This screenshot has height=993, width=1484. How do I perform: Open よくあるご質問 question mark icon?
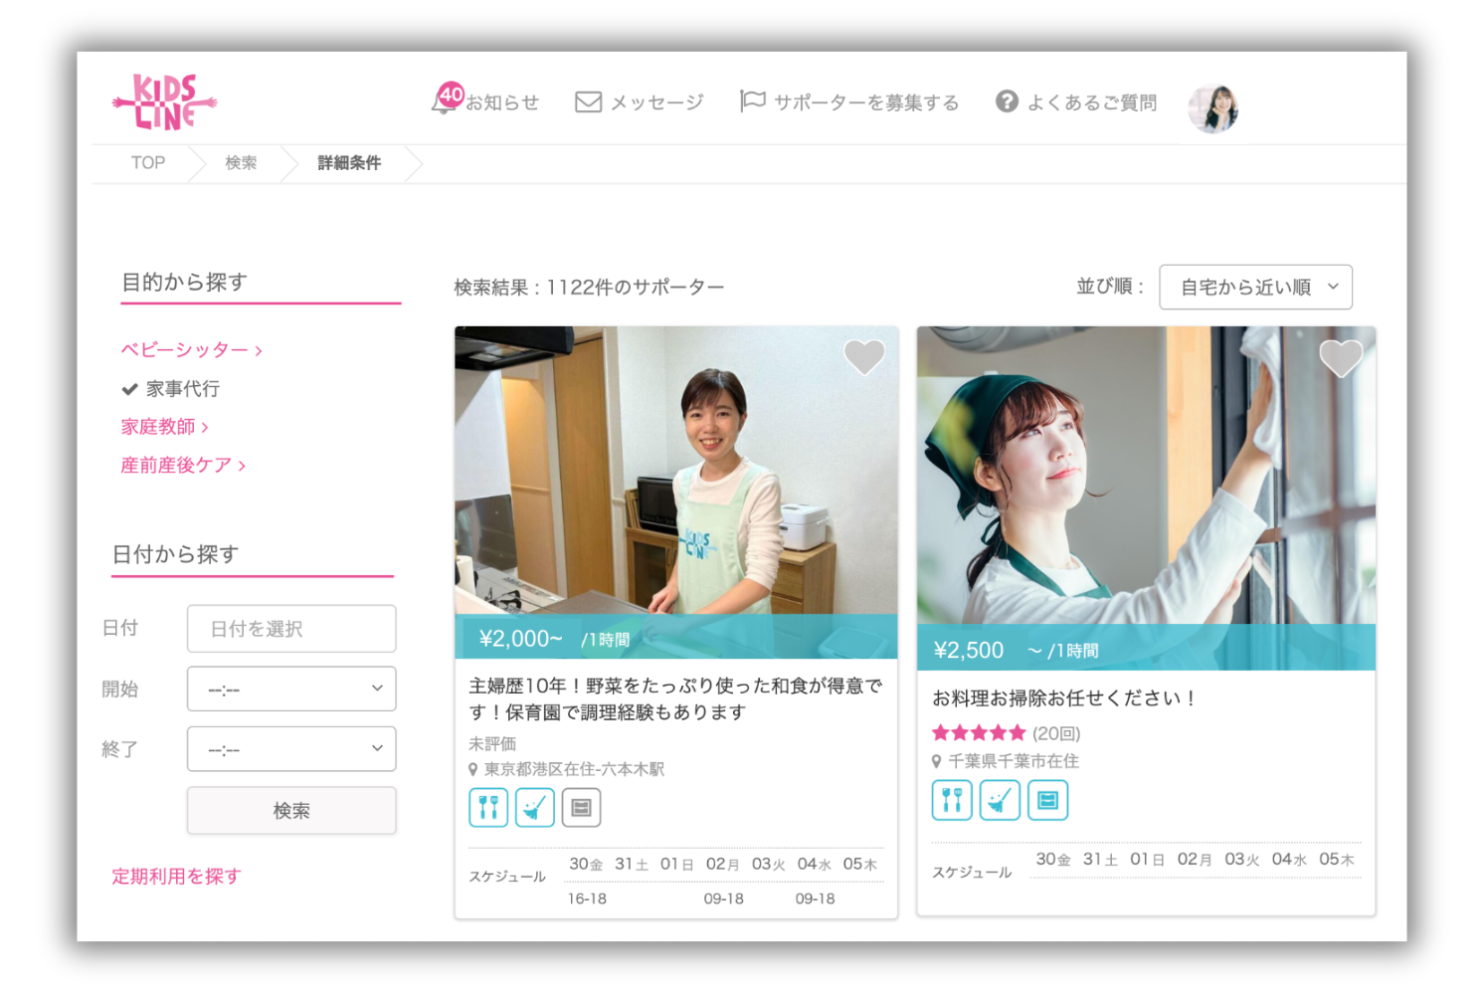[x=1007, y=101]
